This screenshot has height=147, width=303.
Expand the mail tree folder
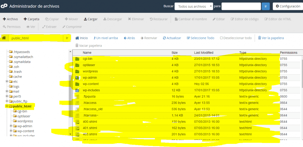coord(7,91)
